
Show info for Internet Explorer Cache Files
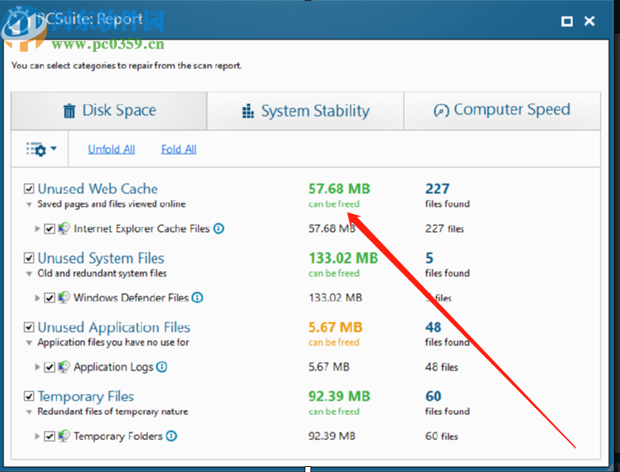click(219, 228)
